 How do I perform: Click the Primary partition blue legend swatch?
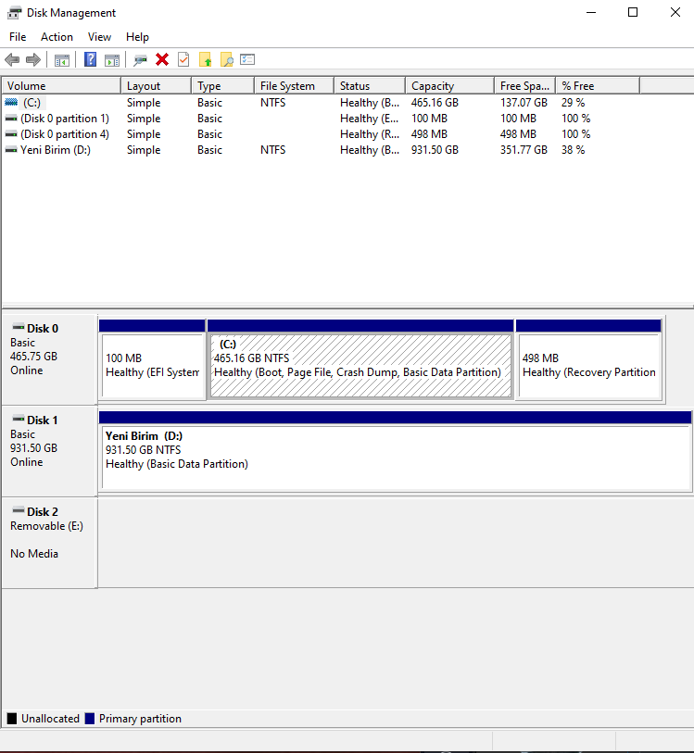click(89, 719)
